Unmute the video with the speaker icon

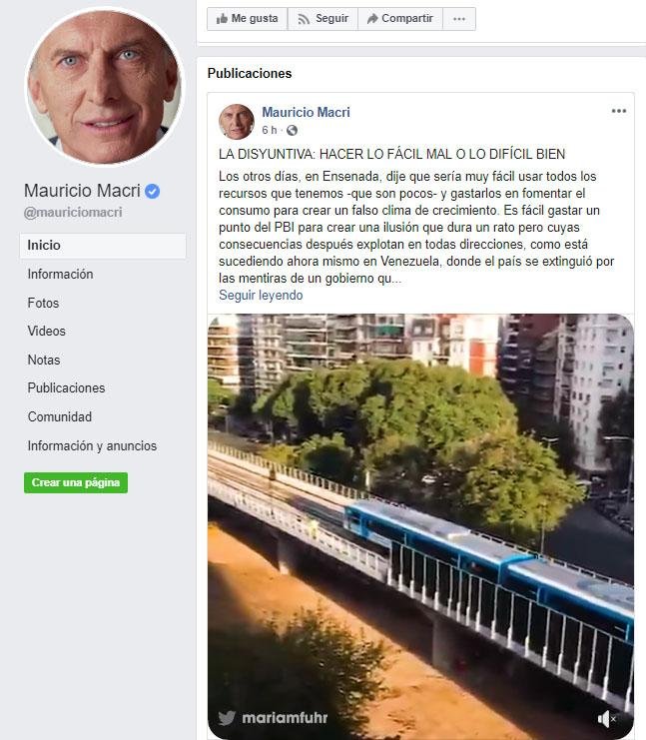pyautogui.click(x=606, y=719)
